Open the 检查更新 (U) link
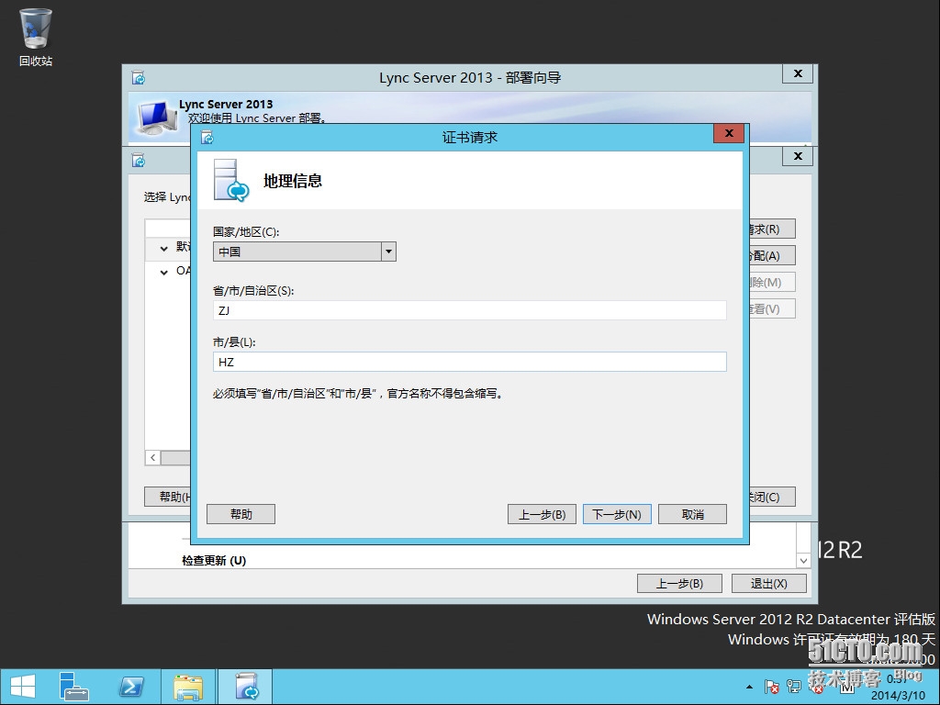 [214, 561]
